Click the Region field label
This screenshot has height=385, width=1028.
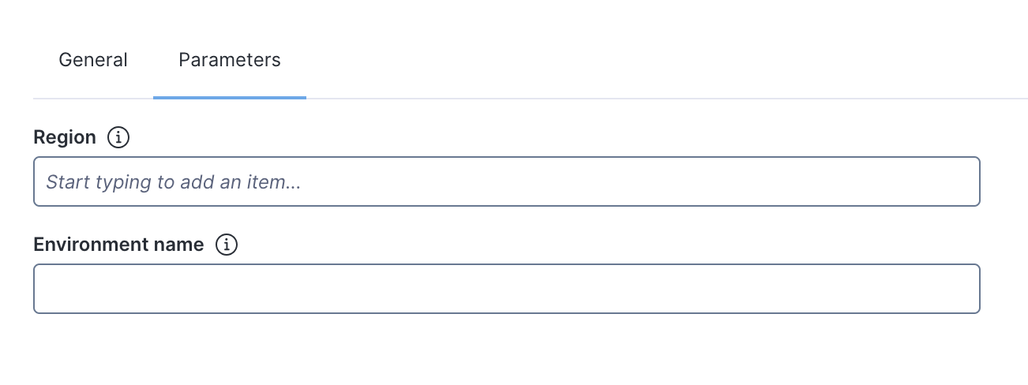65,137
